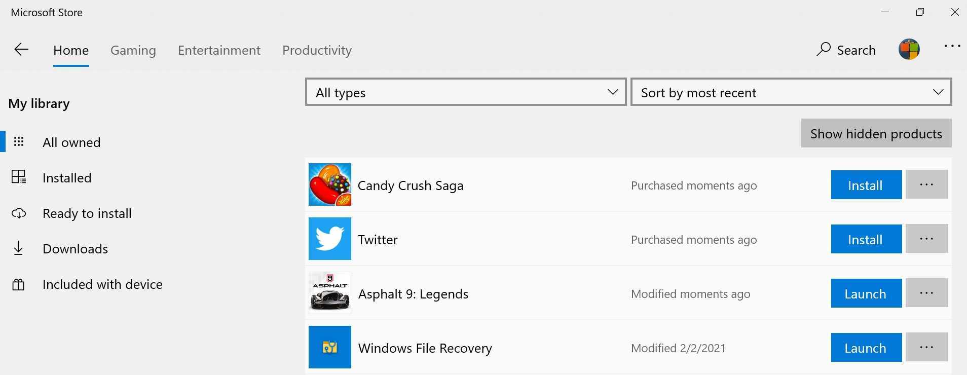This screenshot has width=967, height=375.
Task: Open more options for Candy Crush Saga
Action: (926, 184)
